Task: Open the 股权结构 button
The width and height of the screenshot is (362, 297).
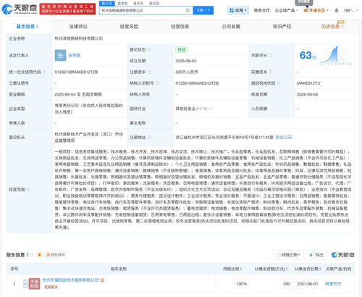Action: [x=56, y=255]
